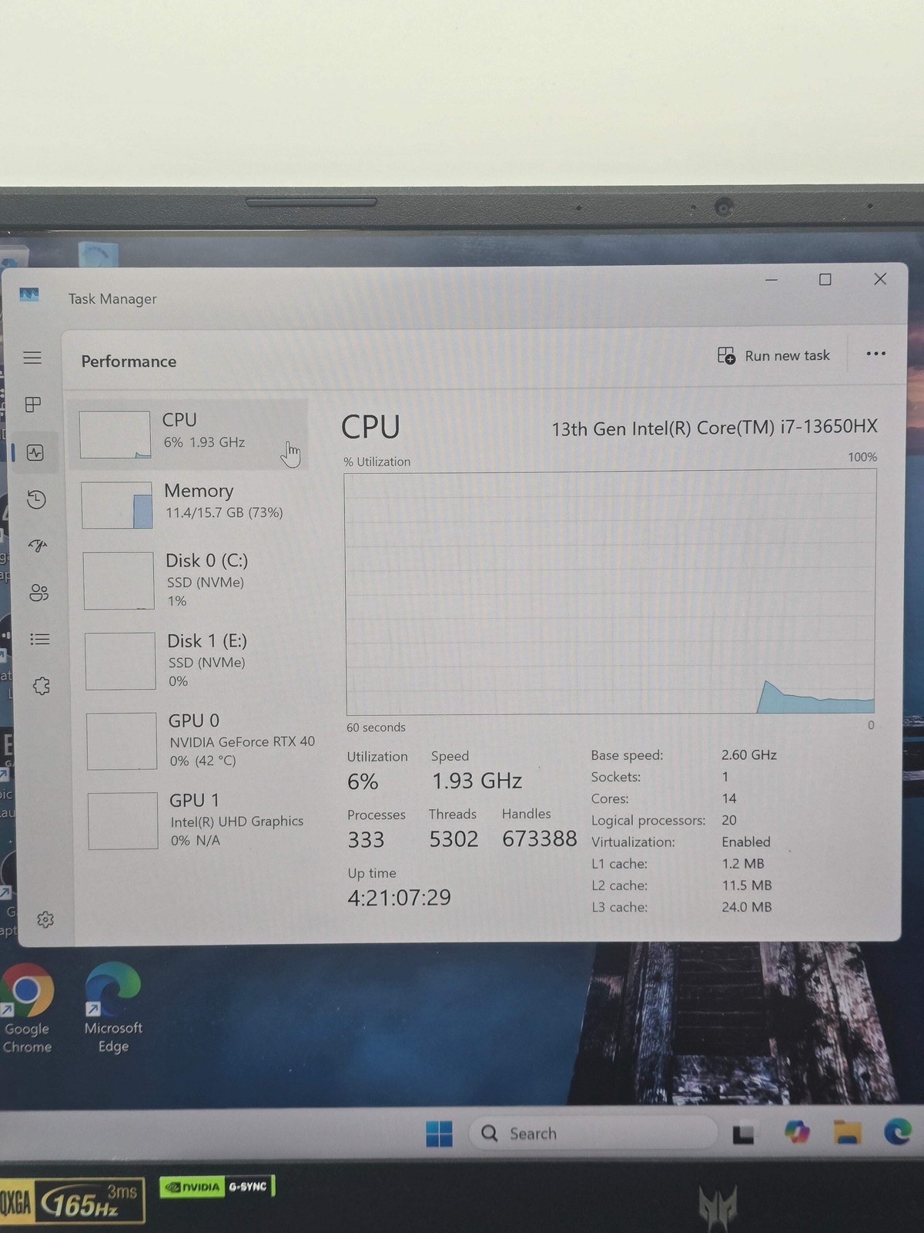
Task: Open Task View icon on taskbar
Action: point(743,1134)
